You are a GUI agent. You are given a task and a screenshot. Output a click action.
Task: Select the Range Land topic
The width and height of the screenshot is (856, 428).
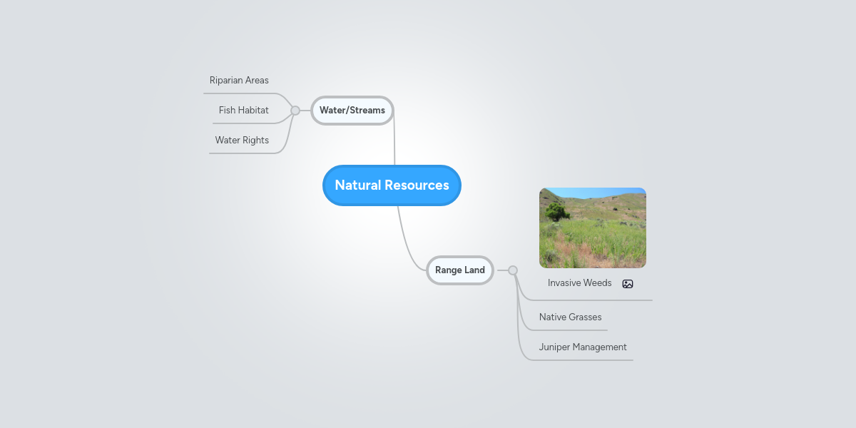point(459,270)
